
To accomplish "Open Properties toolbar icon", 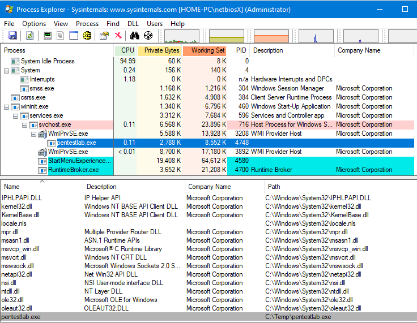I will coord(104,36).
